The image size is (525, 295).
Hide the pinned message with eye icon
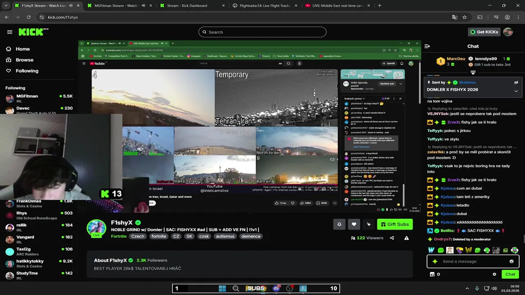tap(516, 82)
